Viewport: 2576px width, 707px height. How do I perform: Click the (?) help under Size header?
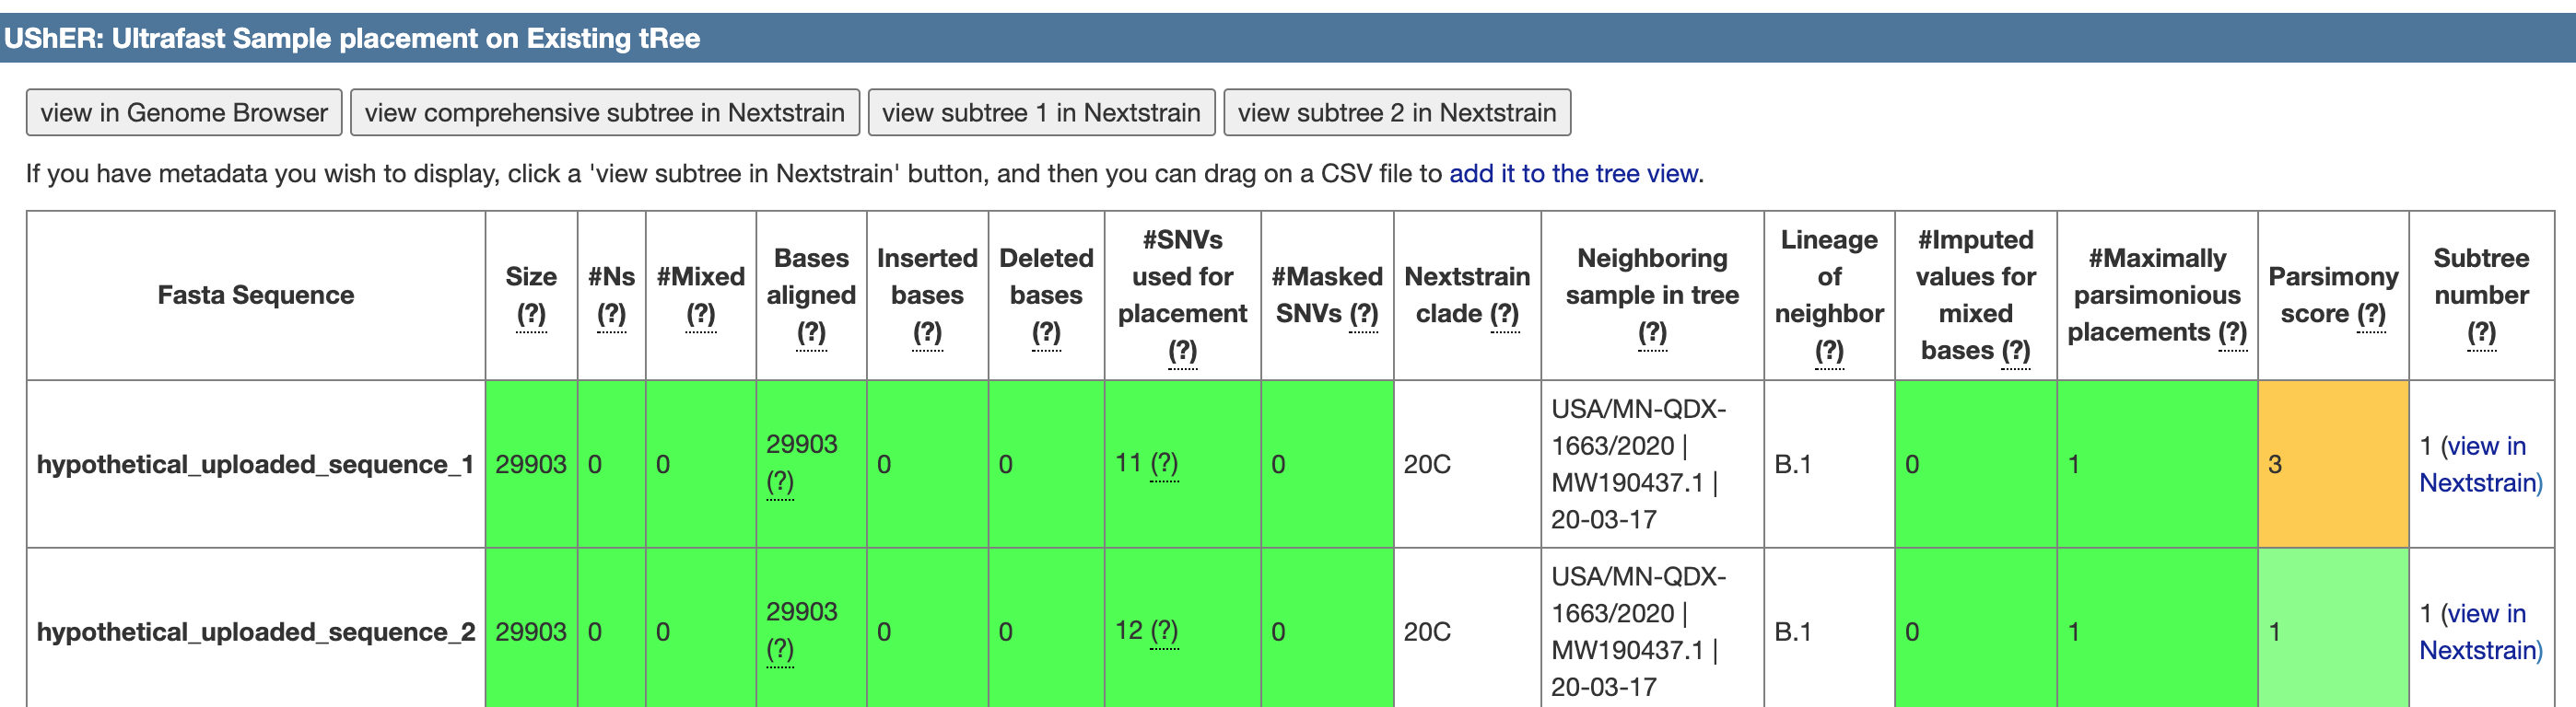pyautogui.click(x=531, y=314)
